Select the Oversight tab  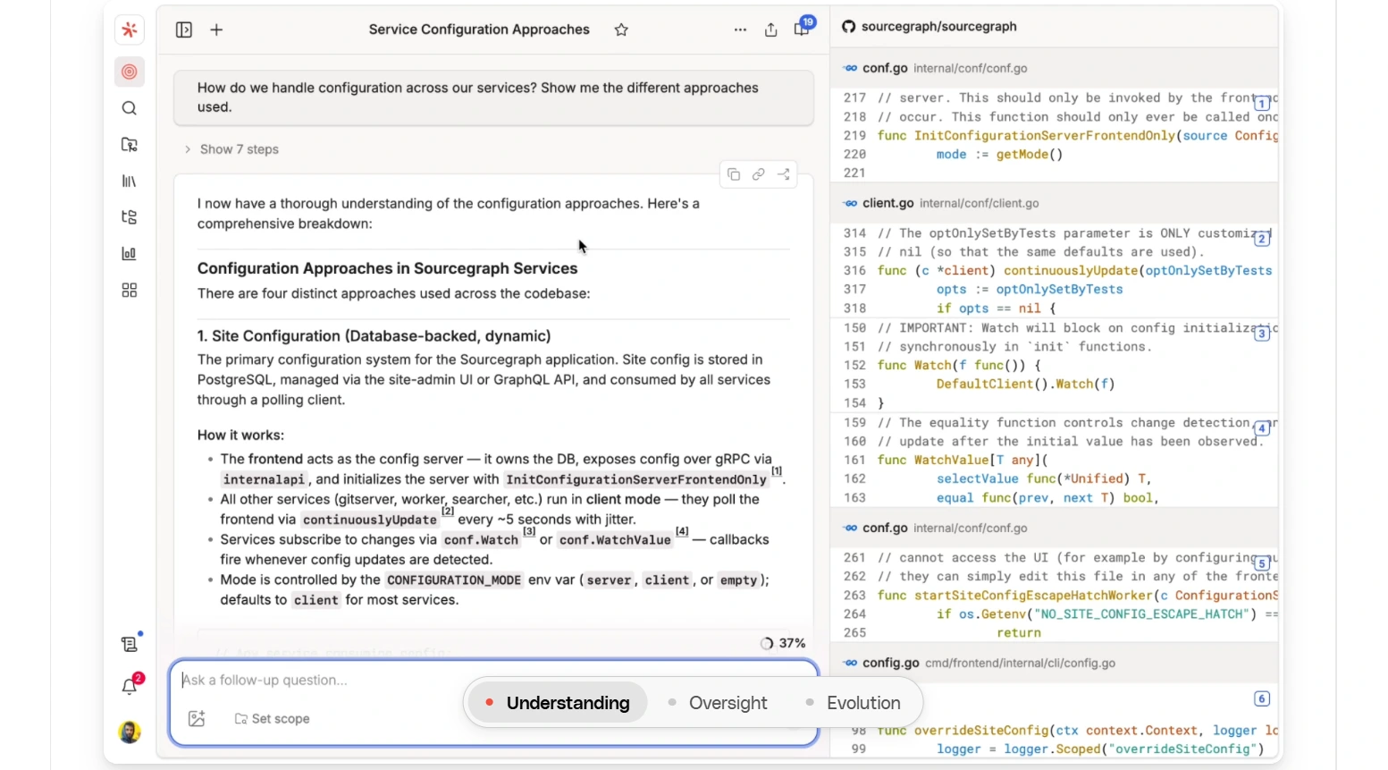point(718,703)
